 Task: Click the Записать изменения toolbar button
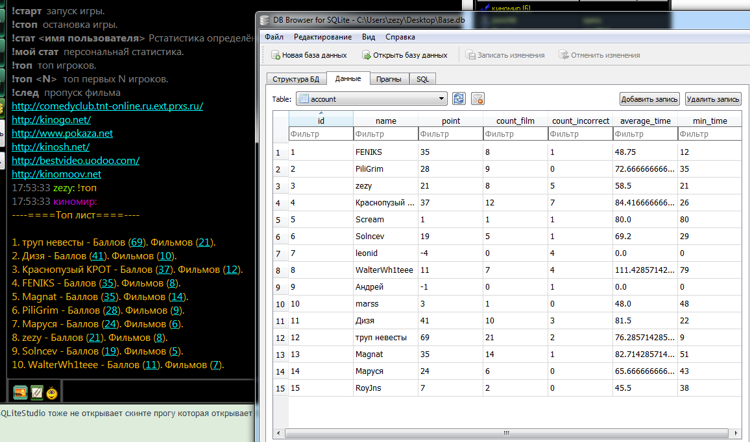pyautogui.click(x=504, y=55)
